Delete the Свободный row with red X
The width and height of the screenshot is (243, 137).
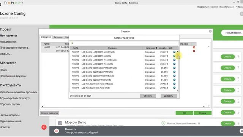coord(194,51)
